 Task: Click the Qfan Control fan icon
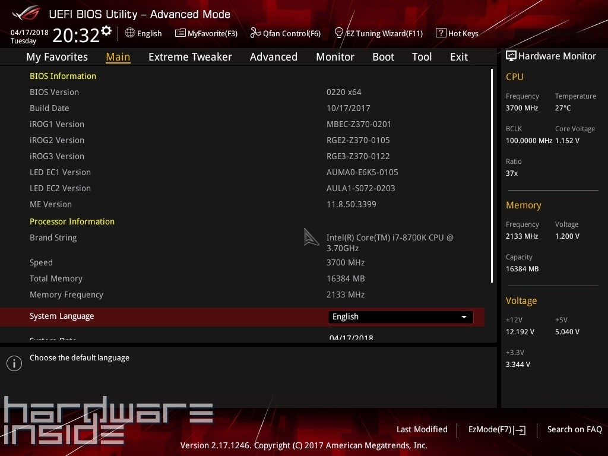[255, 33]
